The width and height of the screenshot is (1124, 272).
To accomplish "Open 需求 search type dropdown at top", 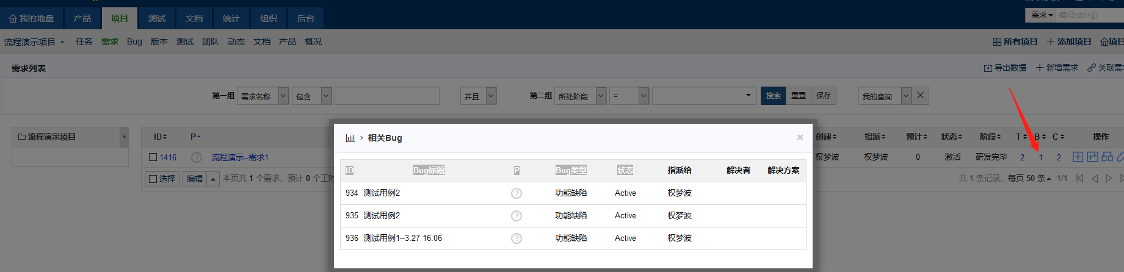I will point(1042,15).
